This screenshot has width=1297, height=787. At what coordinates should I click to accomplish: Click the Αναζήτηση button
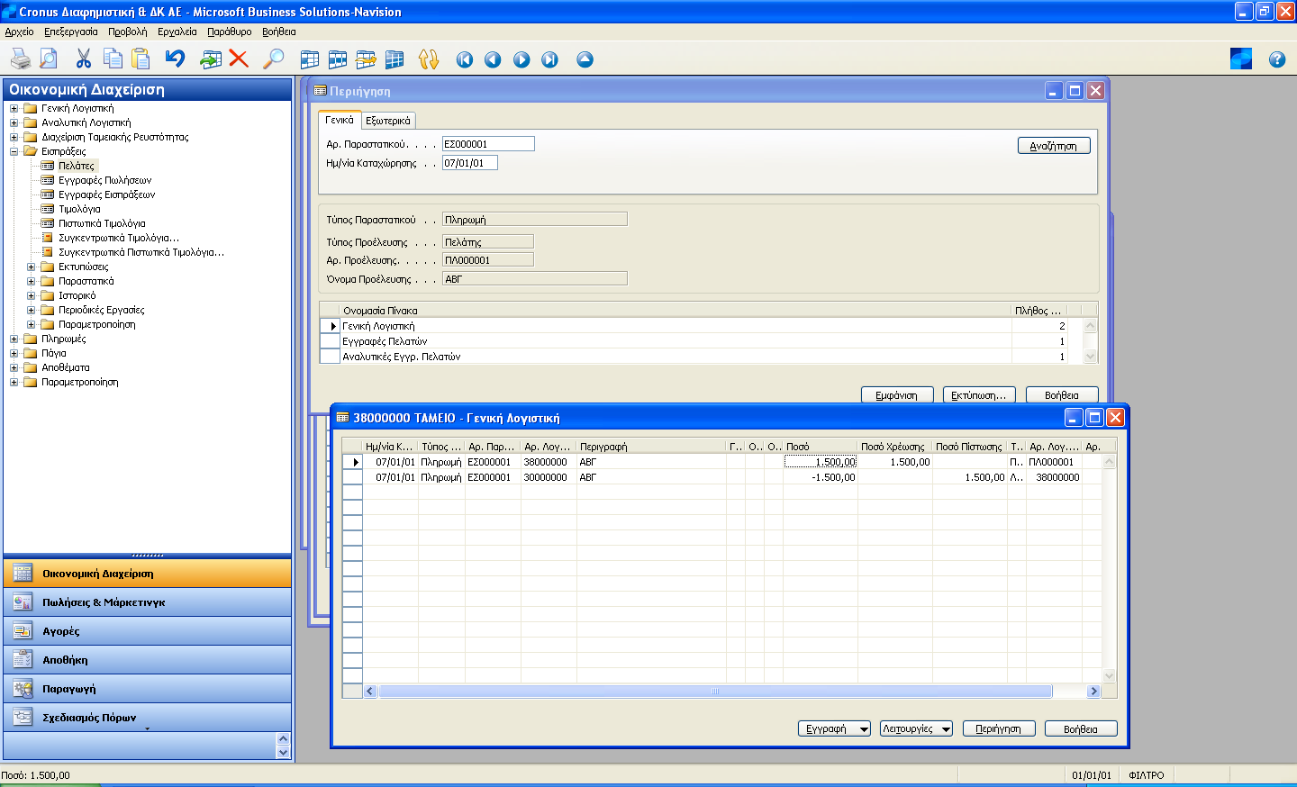click(1054, 146)
